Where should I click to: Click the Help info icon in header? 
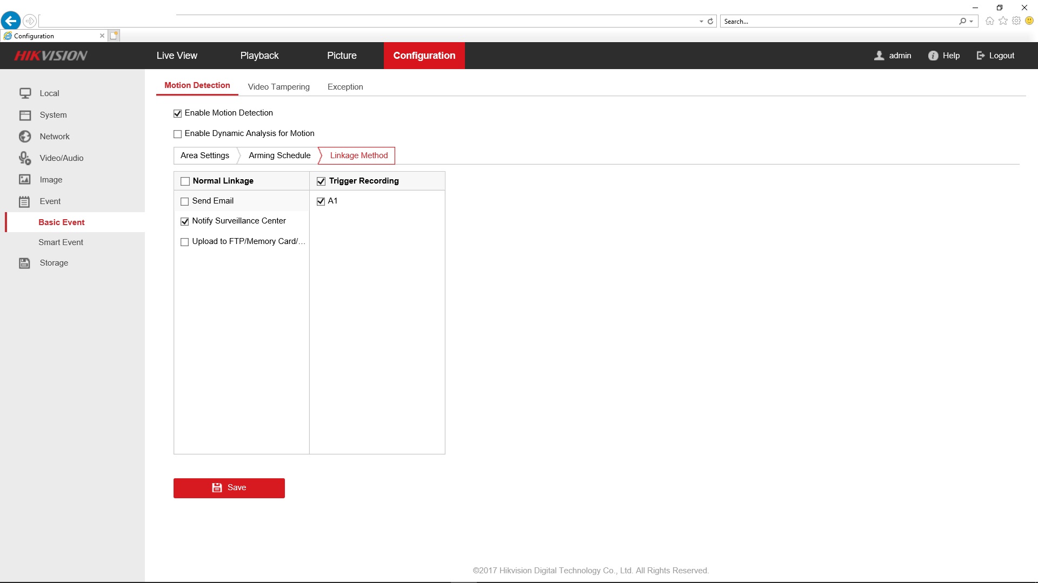pos(933,56)
